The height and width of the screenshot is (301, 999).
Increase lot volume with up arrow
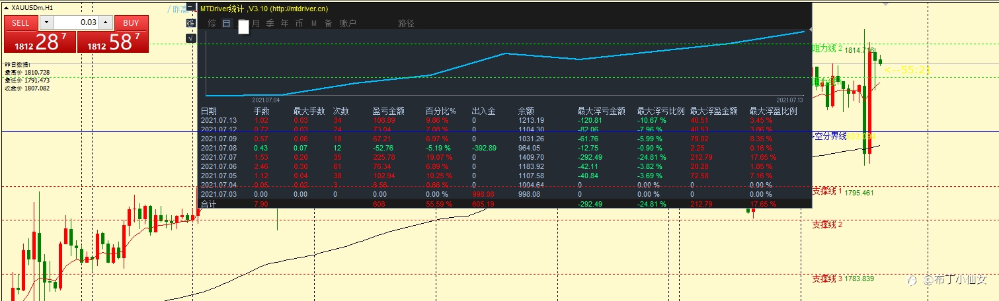point(106,22)
